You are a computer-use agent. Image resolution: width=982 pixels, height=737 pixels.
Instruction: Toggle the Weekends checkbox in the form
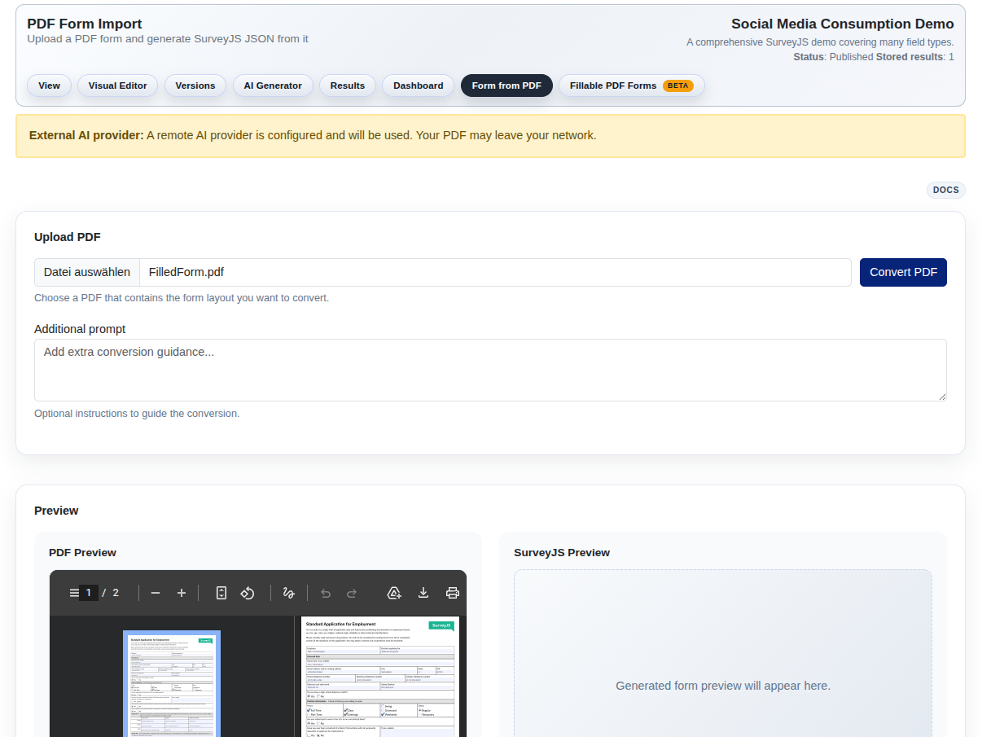point(383,714)
